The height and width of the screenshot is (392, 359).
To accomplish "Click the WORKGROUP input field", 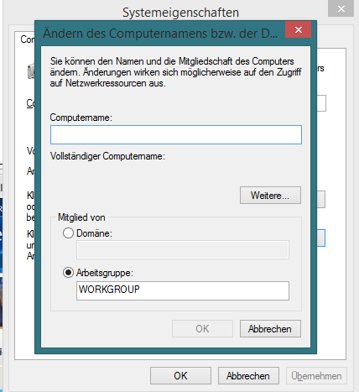I will pos(183,290).
